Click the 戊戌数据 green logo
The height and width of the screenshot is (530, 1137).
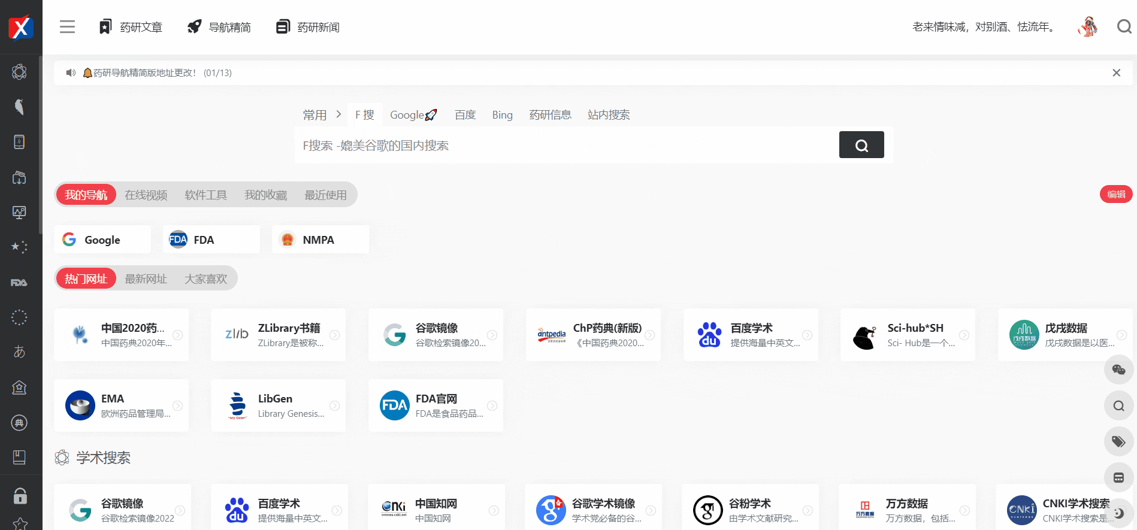click(1024, 335)
